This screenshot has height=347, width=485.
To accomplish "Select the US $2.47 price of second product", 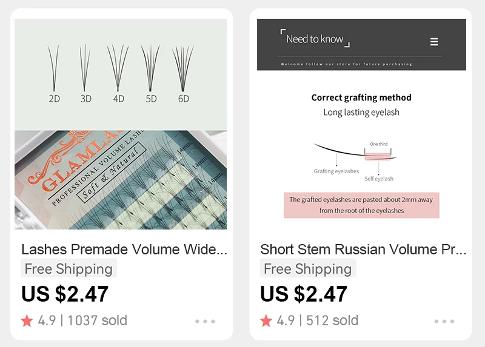I will [304, 294].
